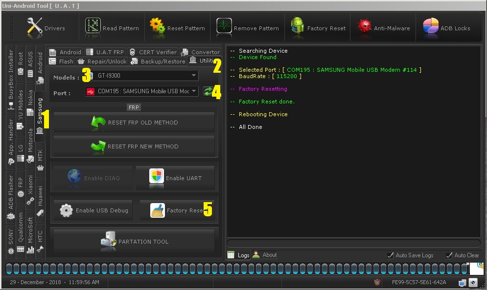Click the monitor icon in status bar
The image size is (487, 290).
(x=463, y=282)
